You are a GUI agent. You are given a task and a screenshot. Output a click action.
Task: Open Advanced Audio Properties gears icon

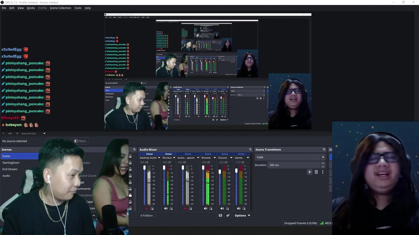[x=228, y=215]
